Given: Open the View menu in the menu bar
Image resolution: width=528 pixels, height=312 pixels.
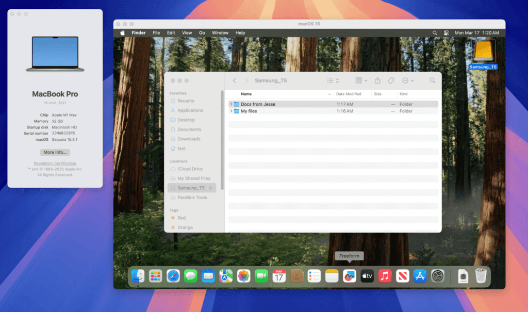Looking at the screenshot, I should [x=187, y=32].
